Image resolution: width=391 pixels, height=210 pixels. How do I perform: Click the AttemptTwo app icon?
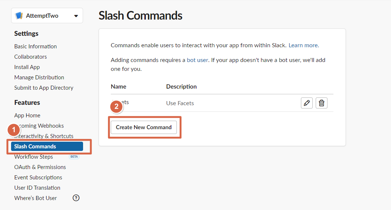coord(19,16)
